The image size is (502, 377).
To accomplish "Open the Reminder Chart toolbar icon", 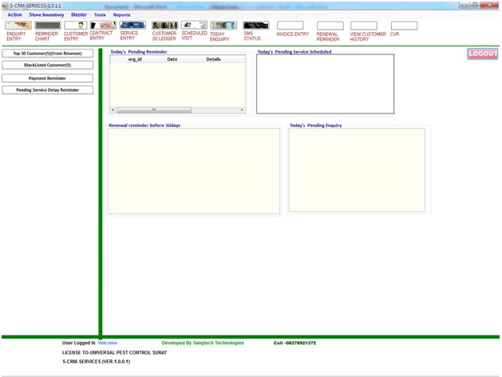I will point(48,26).
